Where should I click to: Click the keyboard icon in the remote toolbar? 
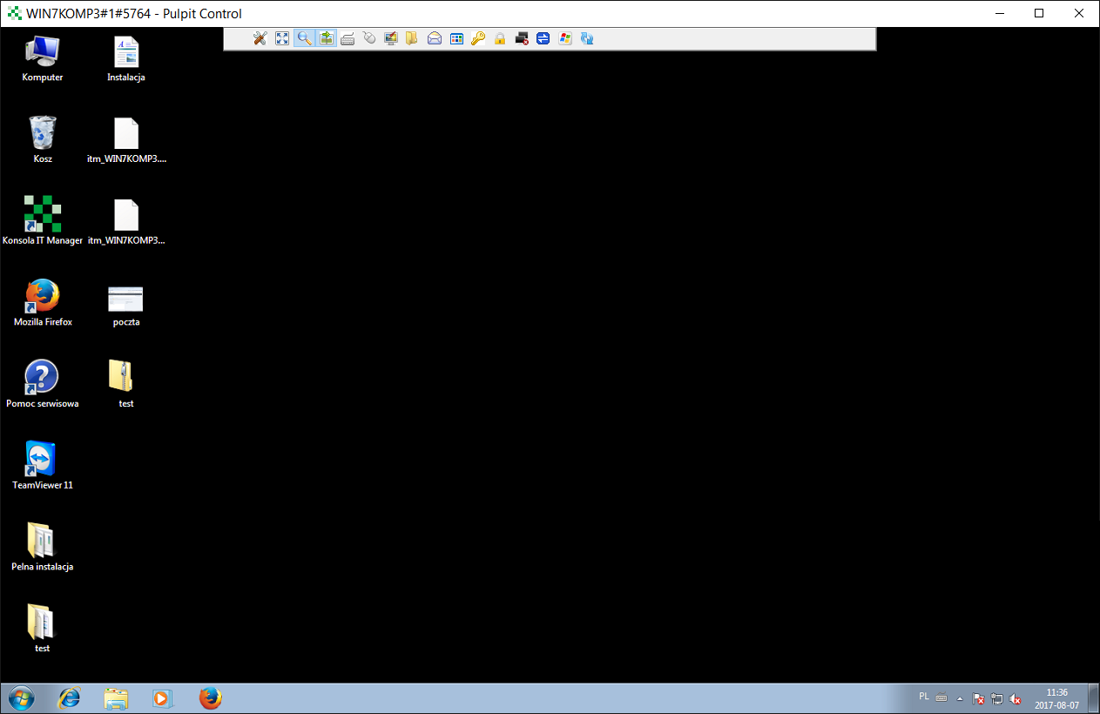tap(348, 38)
